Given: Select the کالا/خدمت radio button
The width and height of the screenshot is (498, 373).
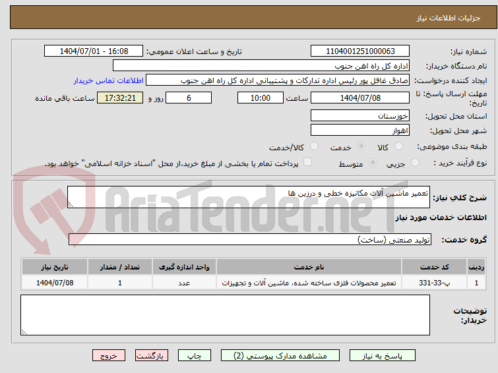Looking at the screenshot, I should (314, 146).
